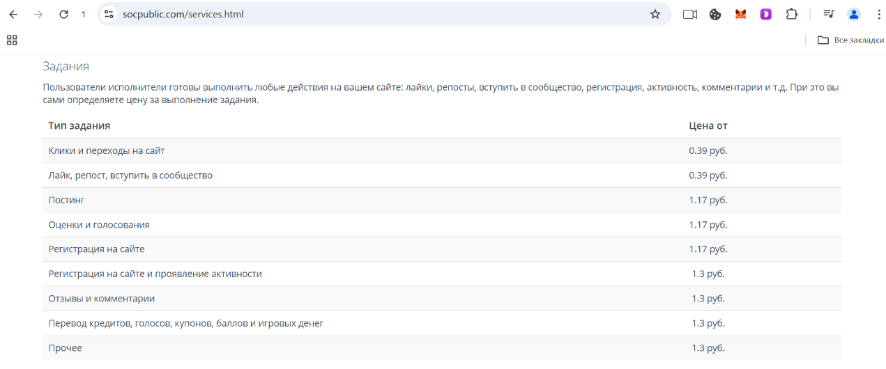This screenshot has width=886, height=369.
Task: Click the address bar showing socpublic.com/services.html
Action: coord(383,14)
